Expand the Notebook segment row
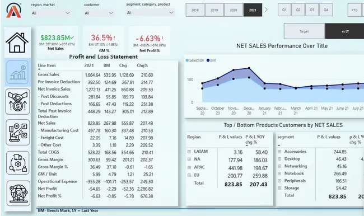 [279, 173]
